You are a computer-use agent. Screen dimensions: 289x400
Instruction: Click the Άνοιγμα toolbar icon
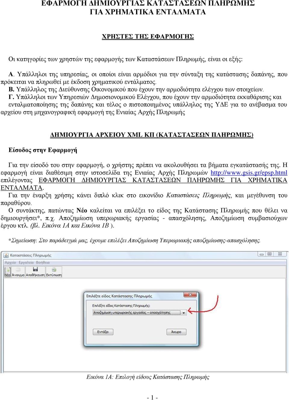tap(18, 272)
